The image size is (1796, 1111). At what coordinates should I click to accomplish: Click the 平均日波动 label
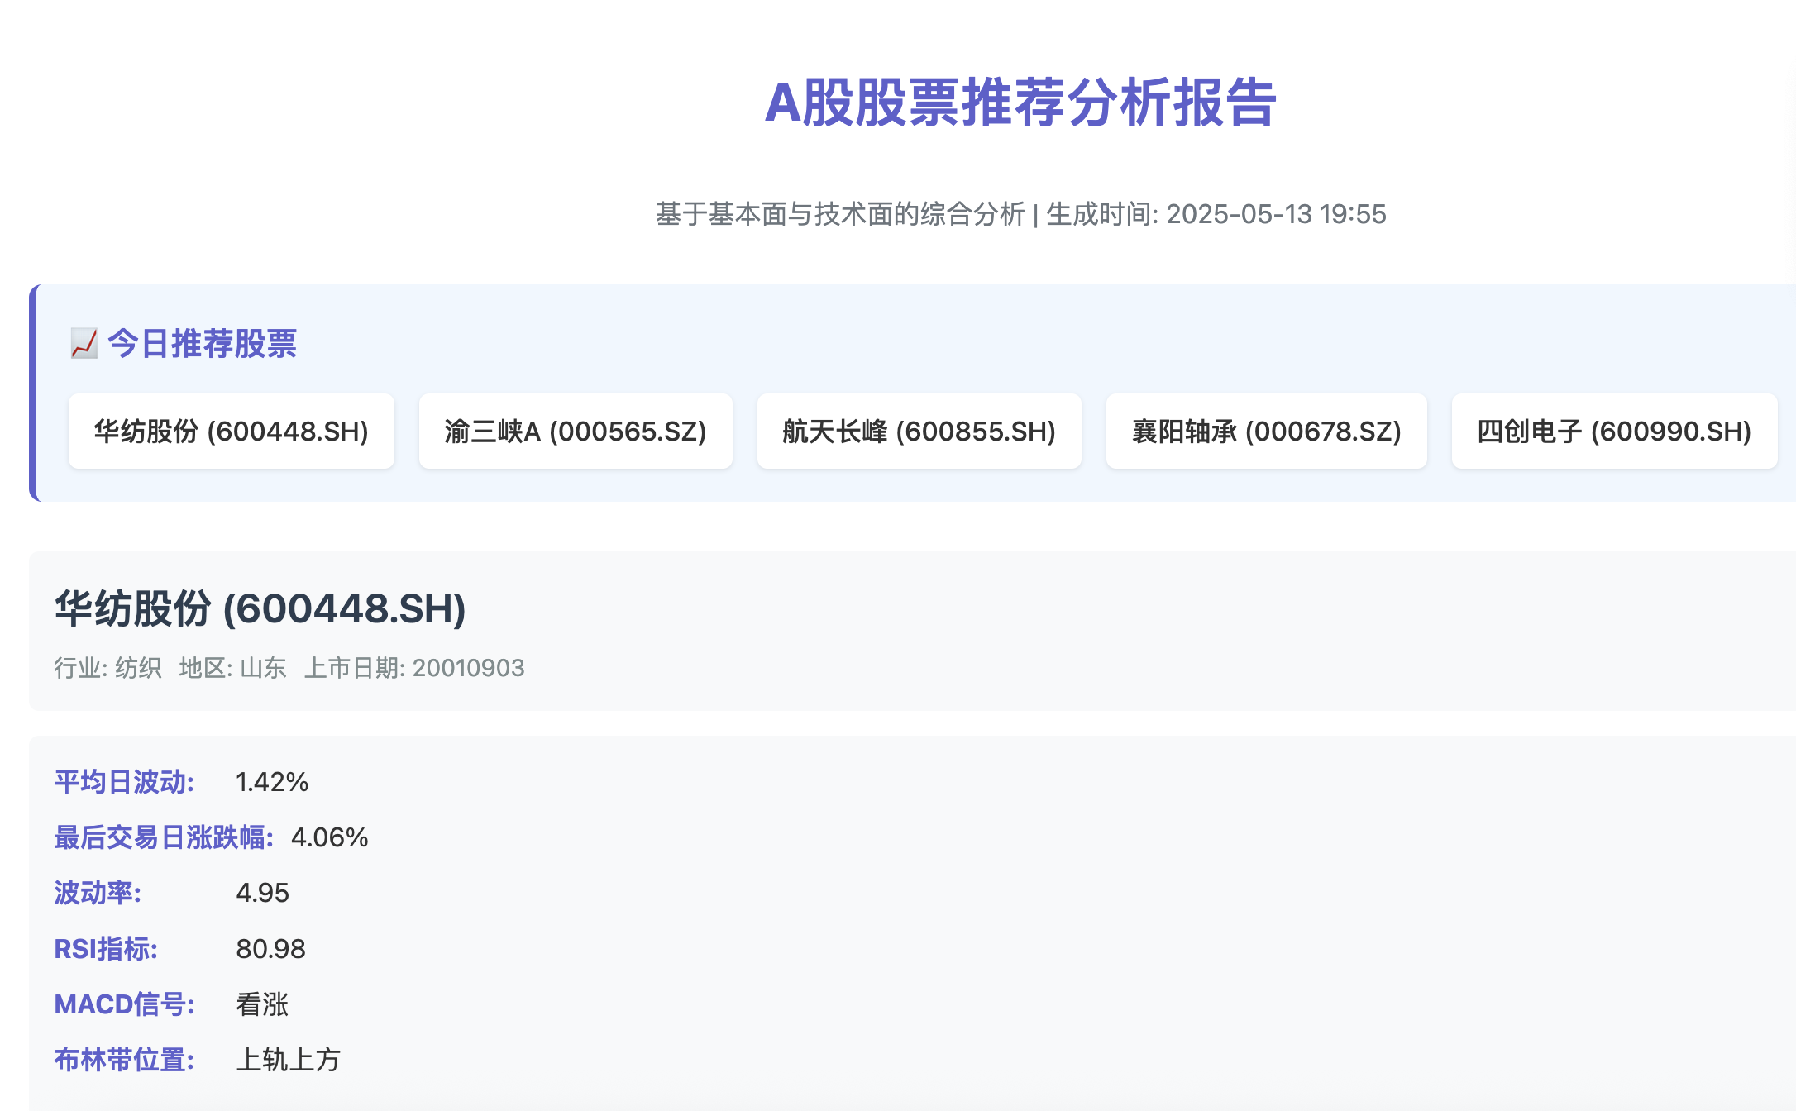tap(125, 782)
